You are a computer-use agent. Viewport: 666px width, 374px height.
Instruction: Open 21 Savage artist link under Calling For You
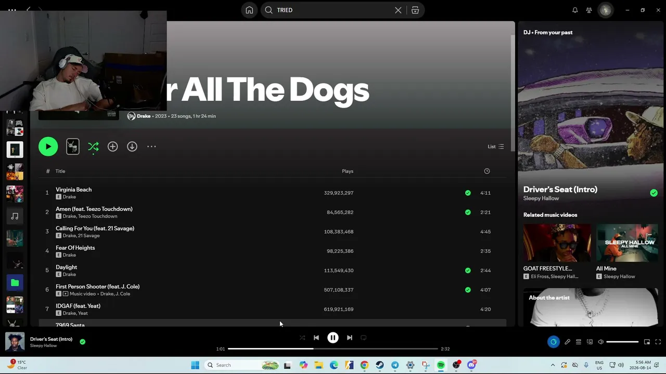pyautogui.click(x=89, y=235)
